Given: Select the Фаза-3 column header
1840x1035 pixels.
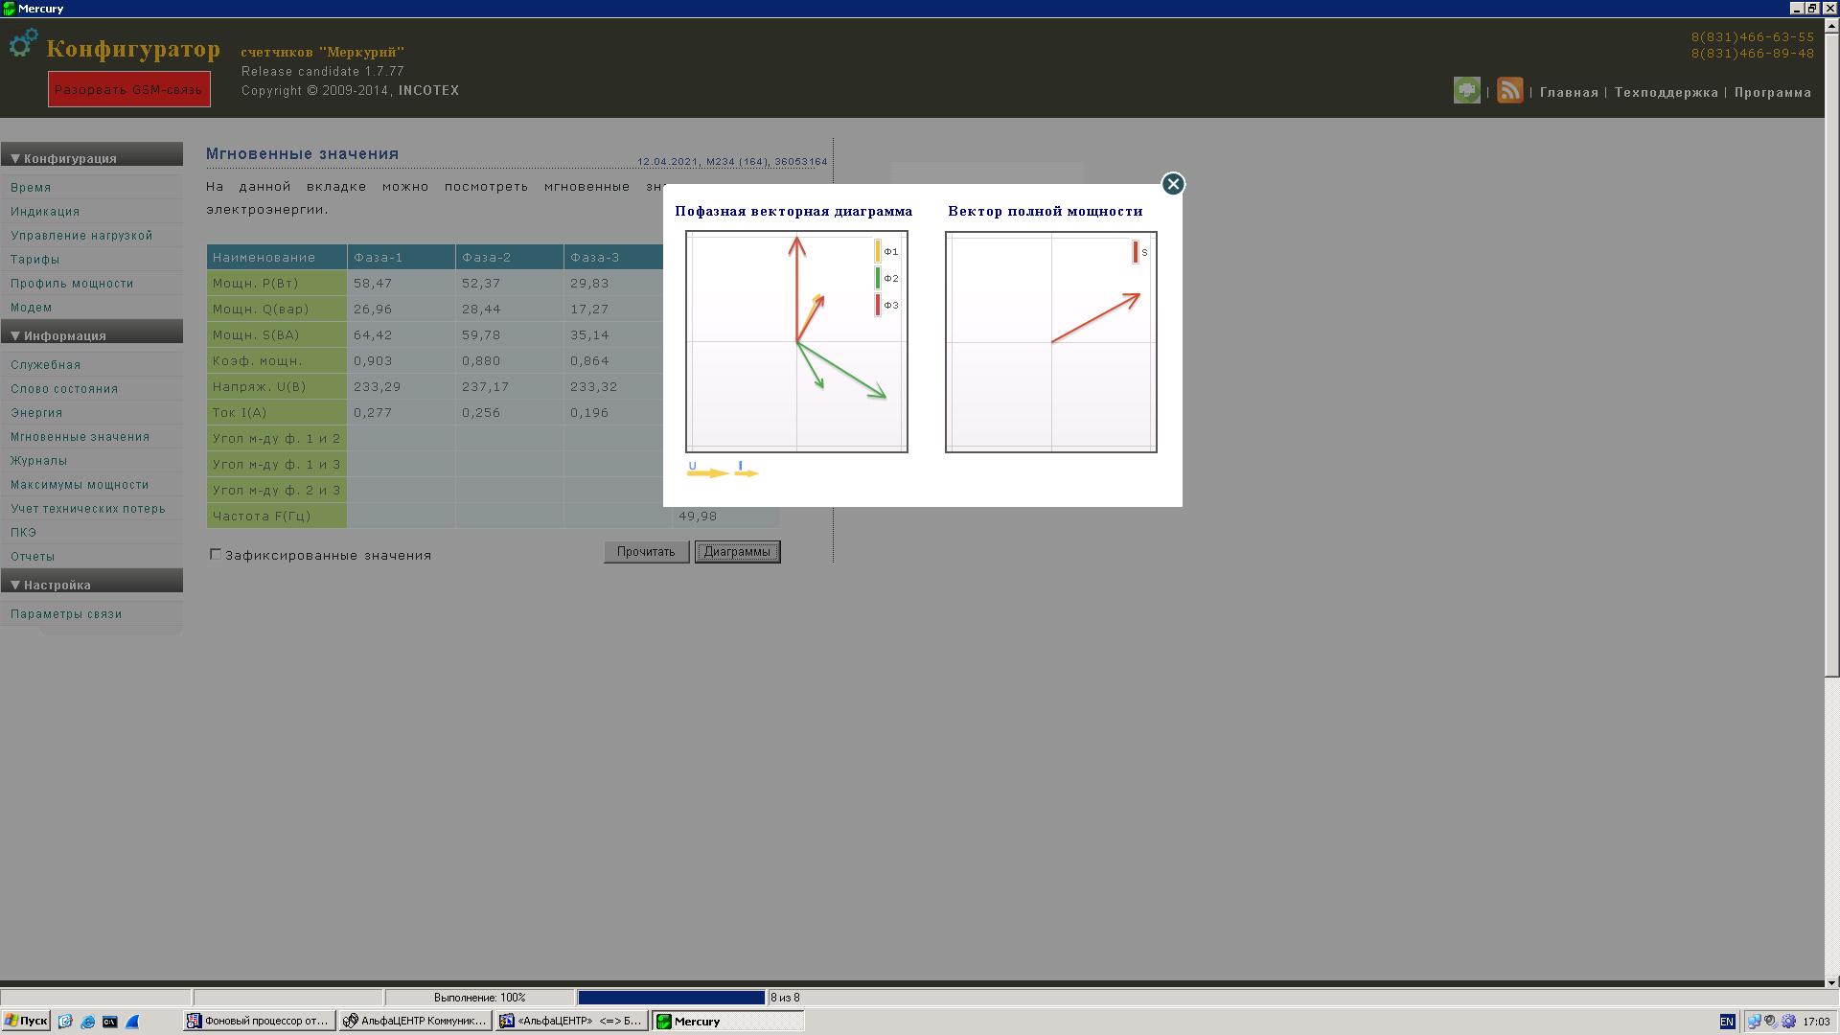Looking at the screenshot, I should pos(613,257).
